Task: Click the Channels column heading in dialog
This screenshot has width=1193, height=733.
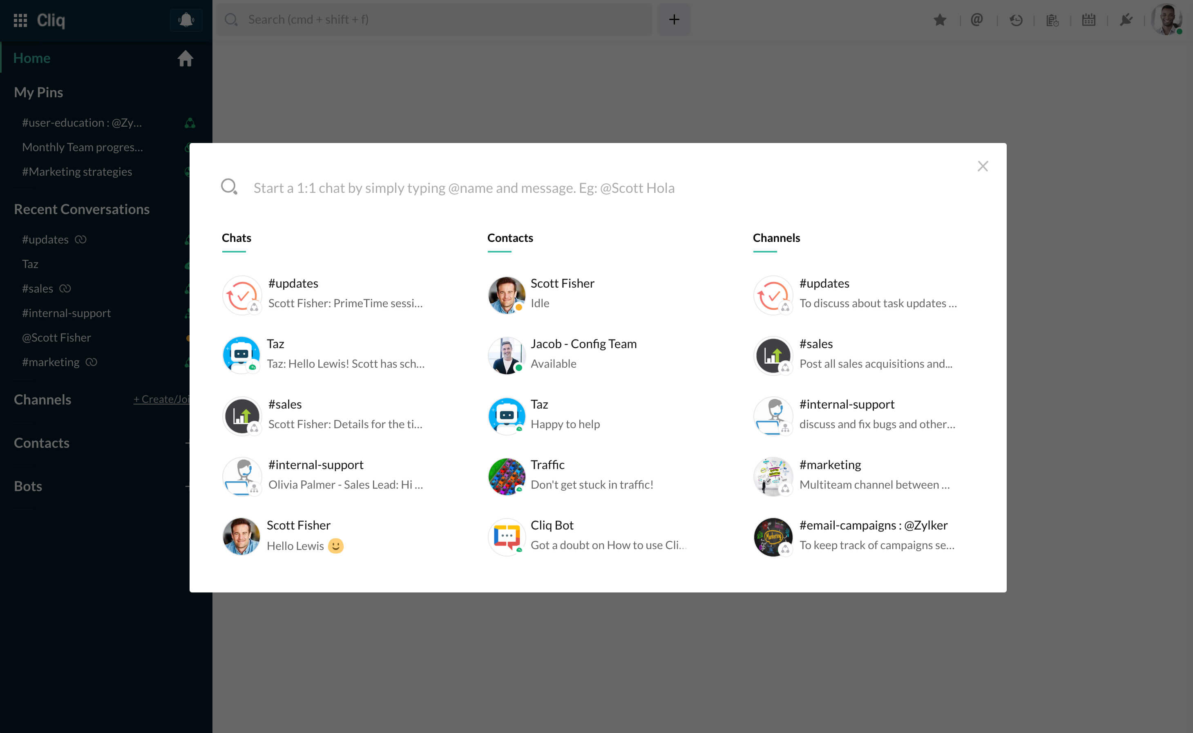Action: pos(776,238)
